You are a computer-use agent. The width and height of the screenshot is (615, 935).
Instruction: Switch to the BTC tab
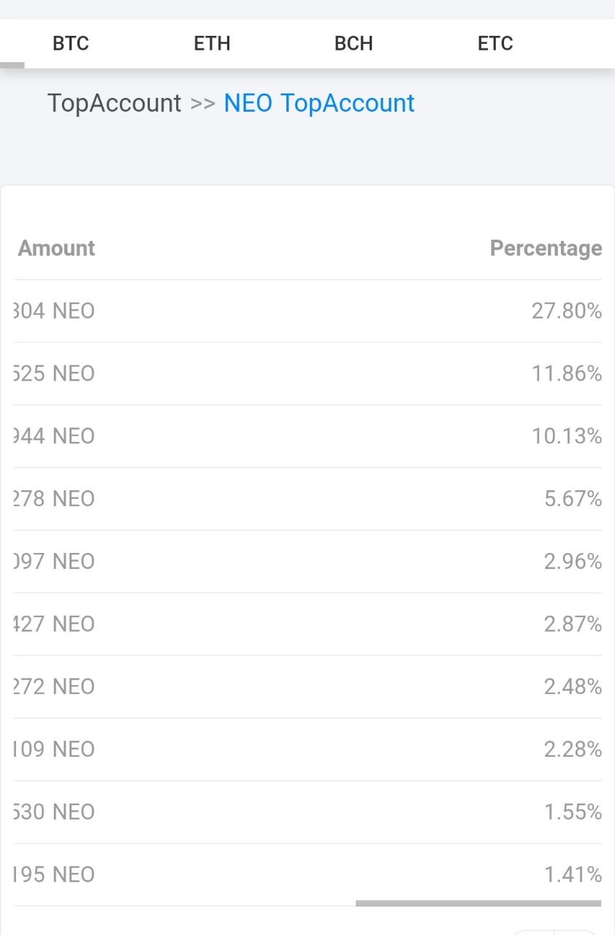(71, 44)
